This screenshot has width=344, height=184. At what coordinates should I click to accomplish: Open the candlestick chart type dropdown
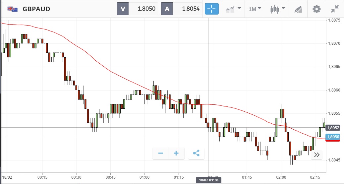point(277,9)
